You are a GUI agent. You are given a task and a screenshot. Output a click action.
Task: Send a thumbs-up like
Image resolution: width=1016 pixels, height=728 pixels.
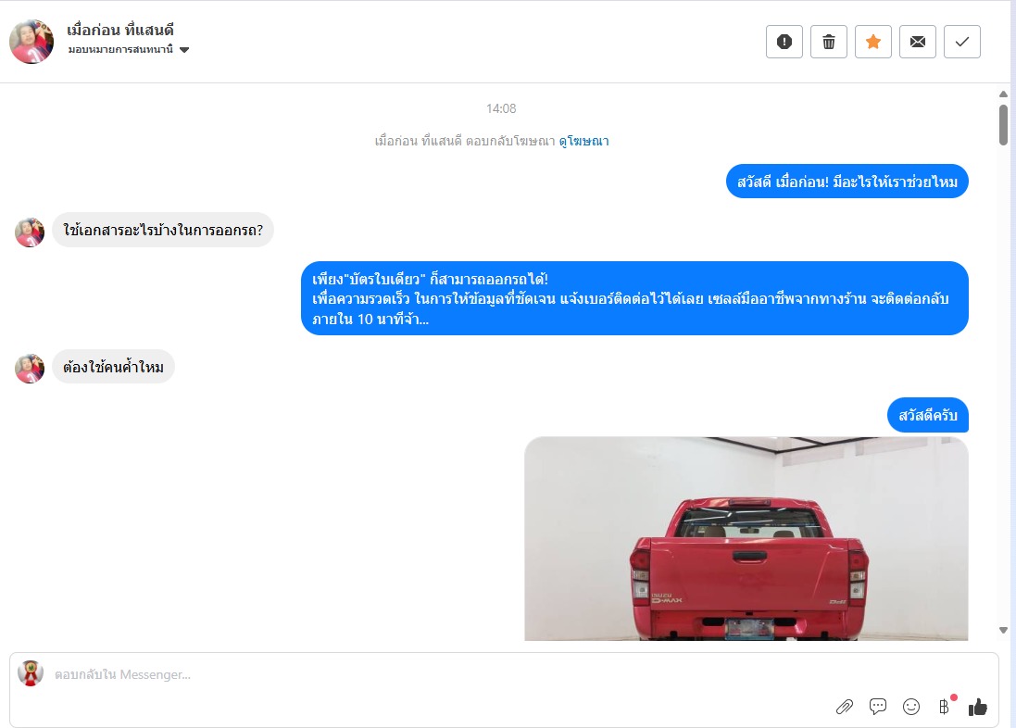tap(978, 707)
